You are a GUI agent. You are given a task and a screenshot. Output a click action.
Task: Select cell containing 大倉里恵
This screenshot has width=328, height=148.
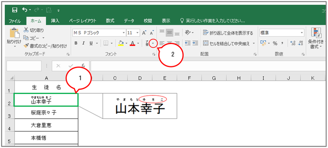point(46,125)
